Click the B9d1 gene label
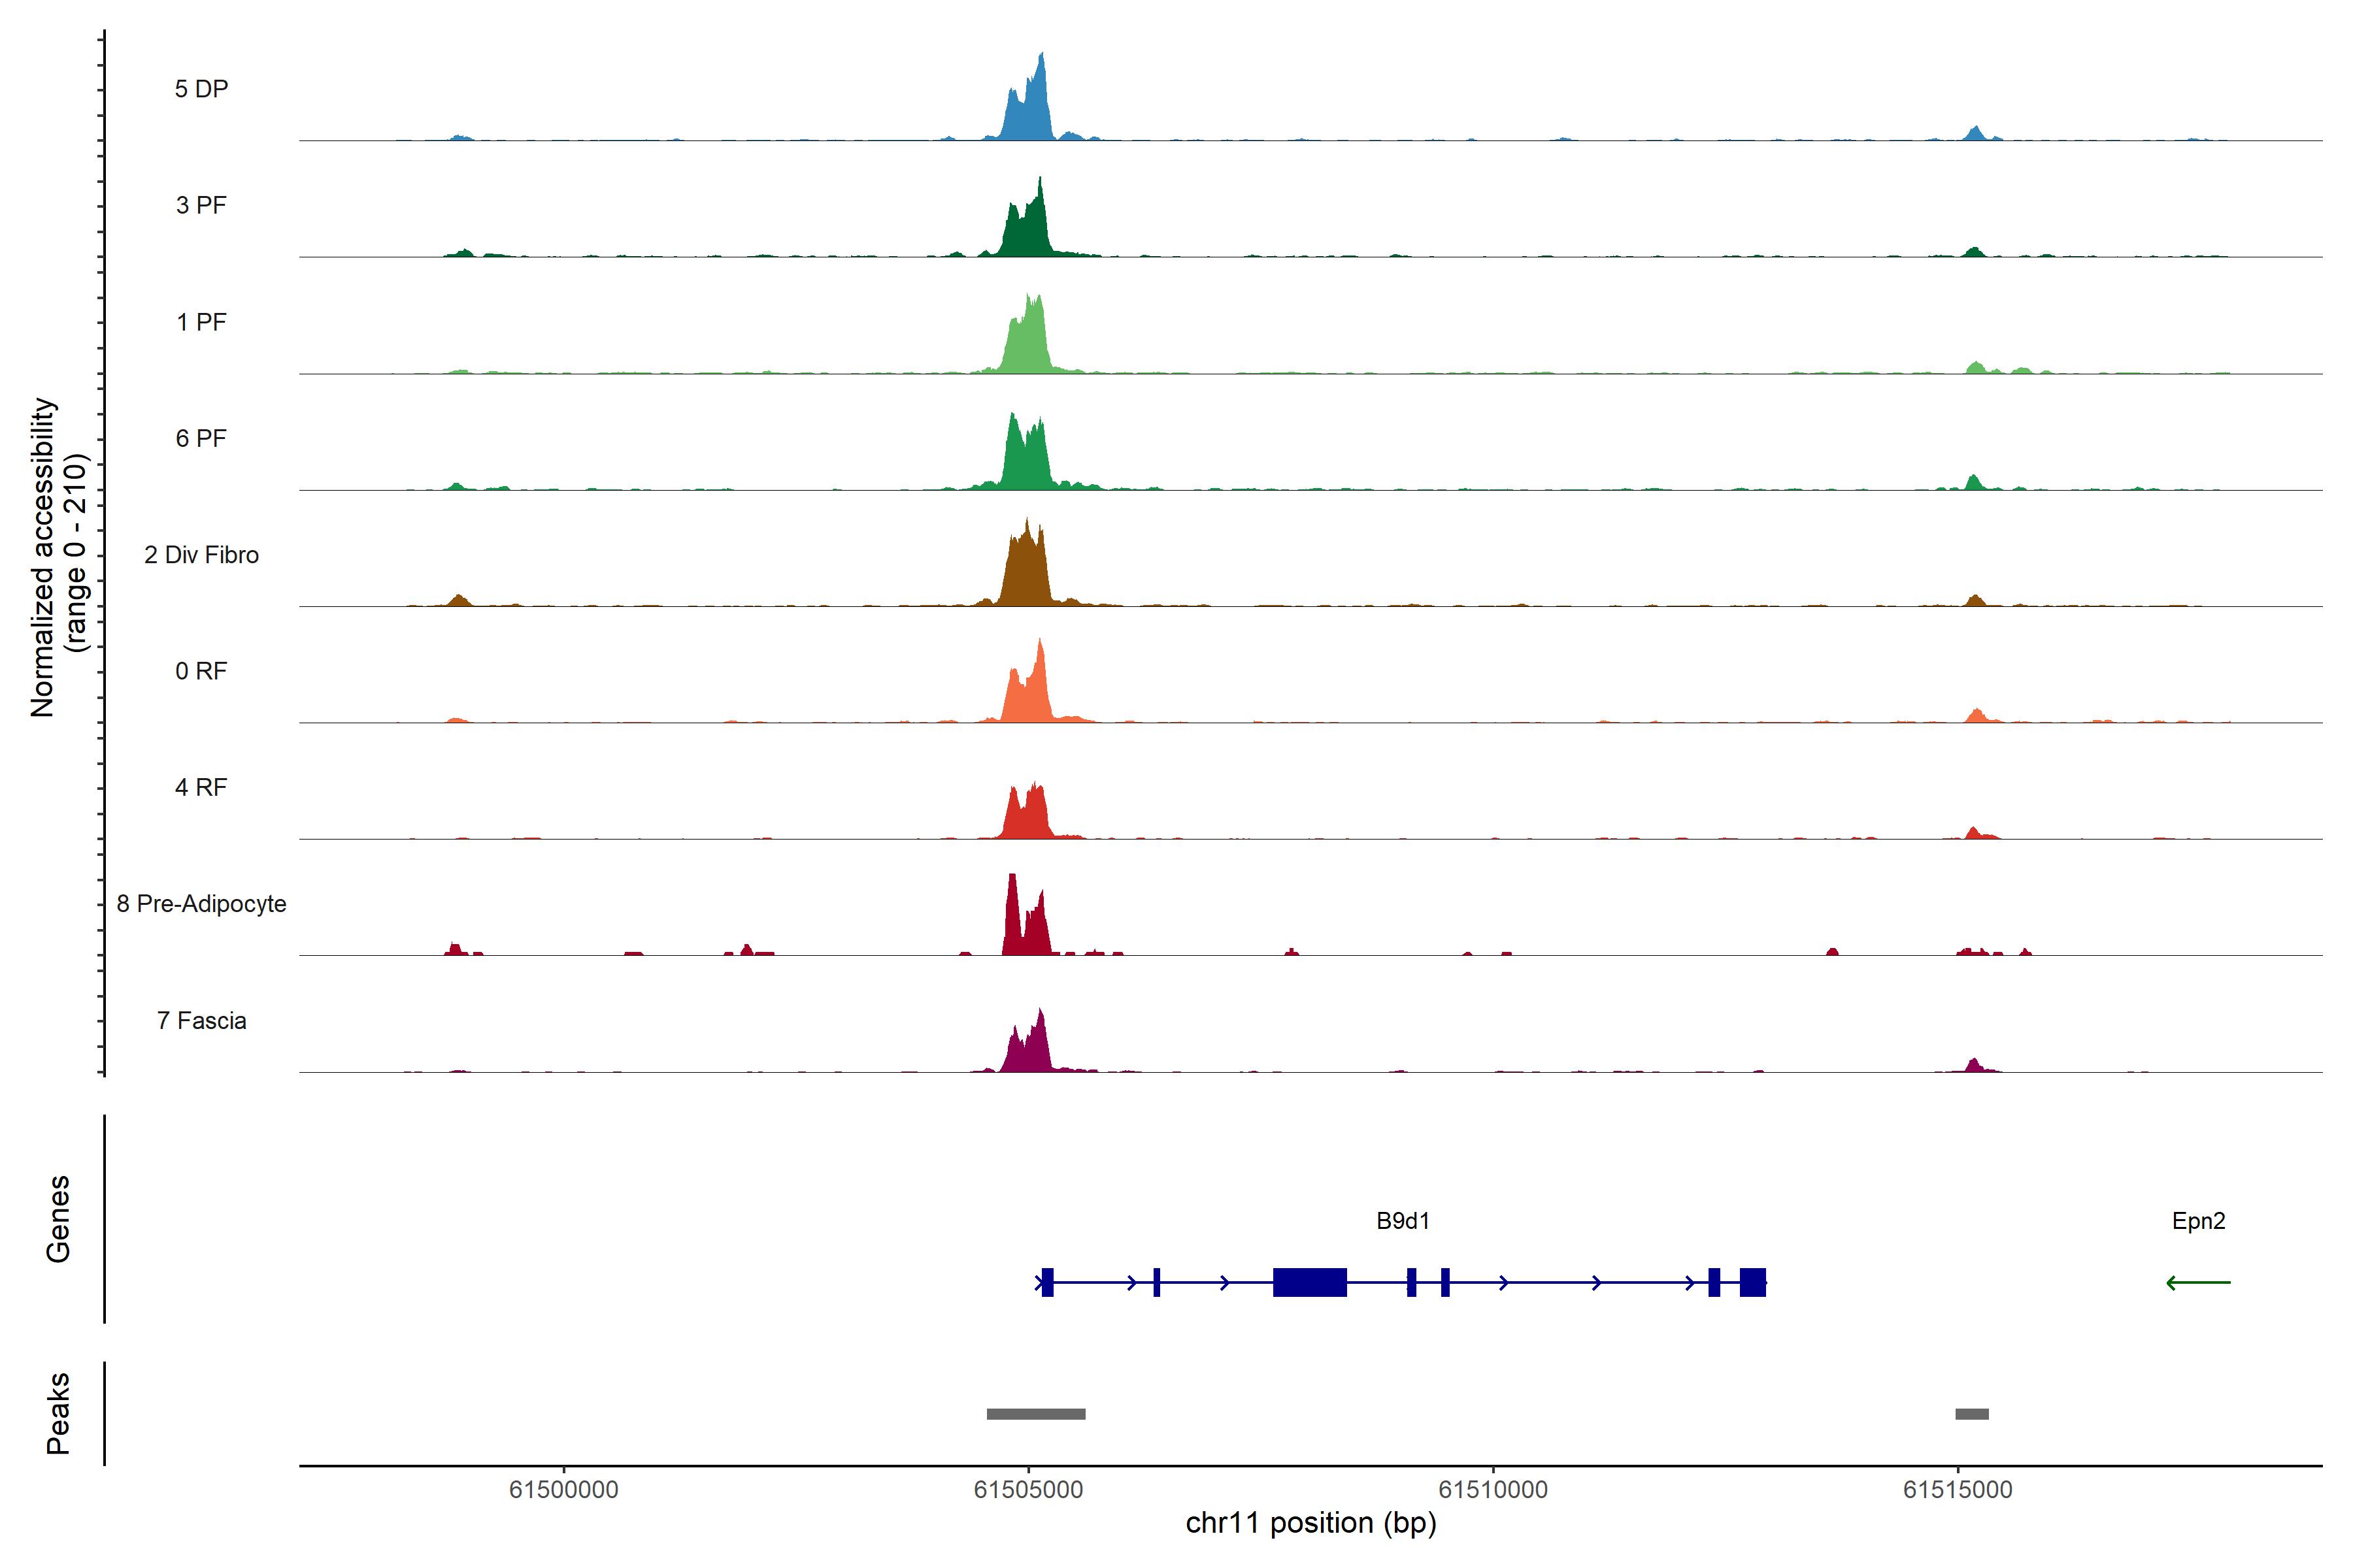 [x=1403, y=1221]
